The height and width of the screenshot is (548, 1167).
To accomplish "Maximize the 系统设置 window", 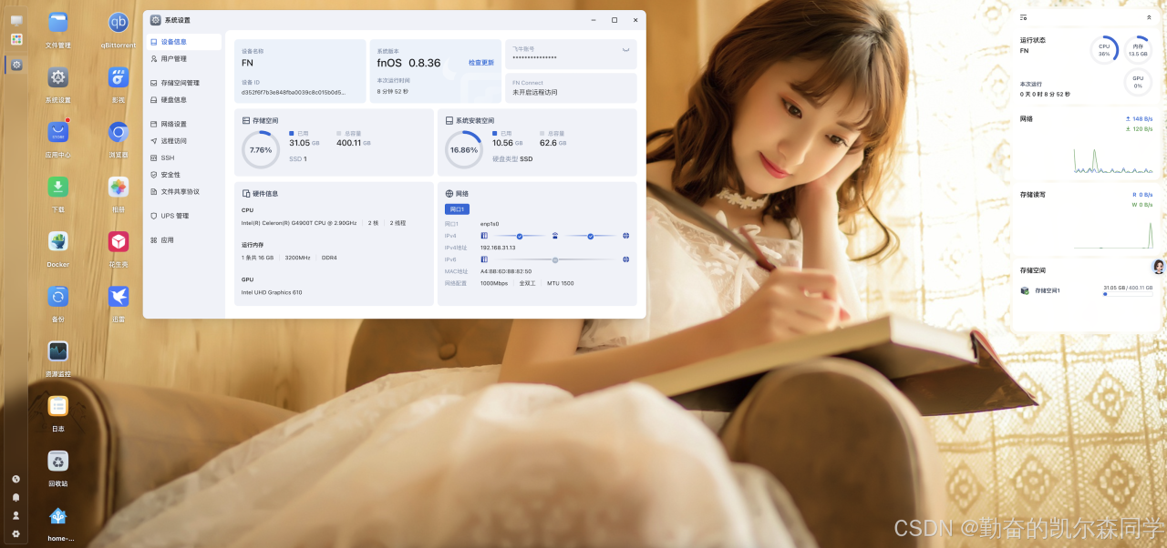I will coord(614,20).
